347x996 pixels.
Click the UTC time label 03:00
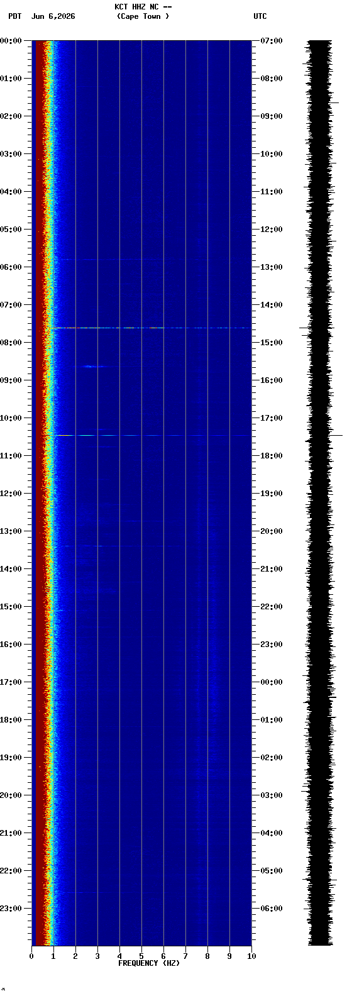point(272,795)
